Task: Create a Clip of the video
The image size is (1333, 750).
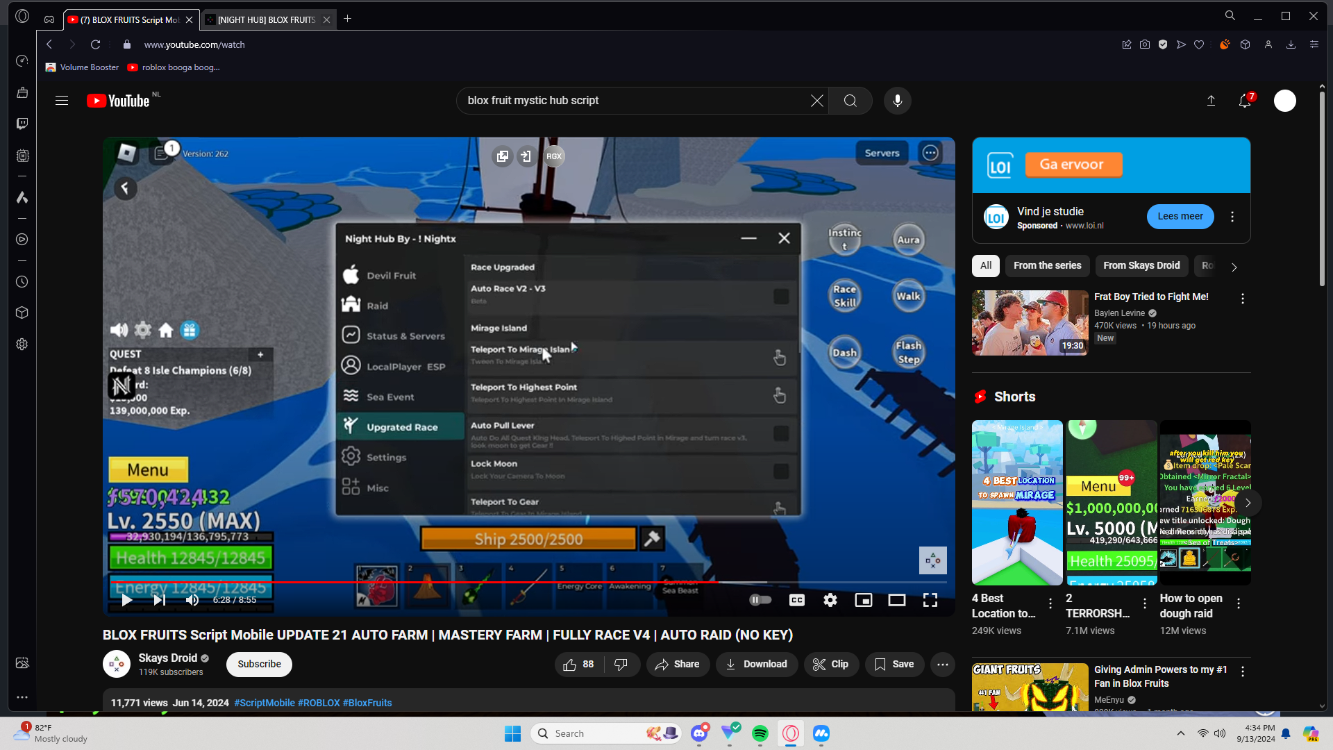Action: pyautogui.click(x=831, y=664)
